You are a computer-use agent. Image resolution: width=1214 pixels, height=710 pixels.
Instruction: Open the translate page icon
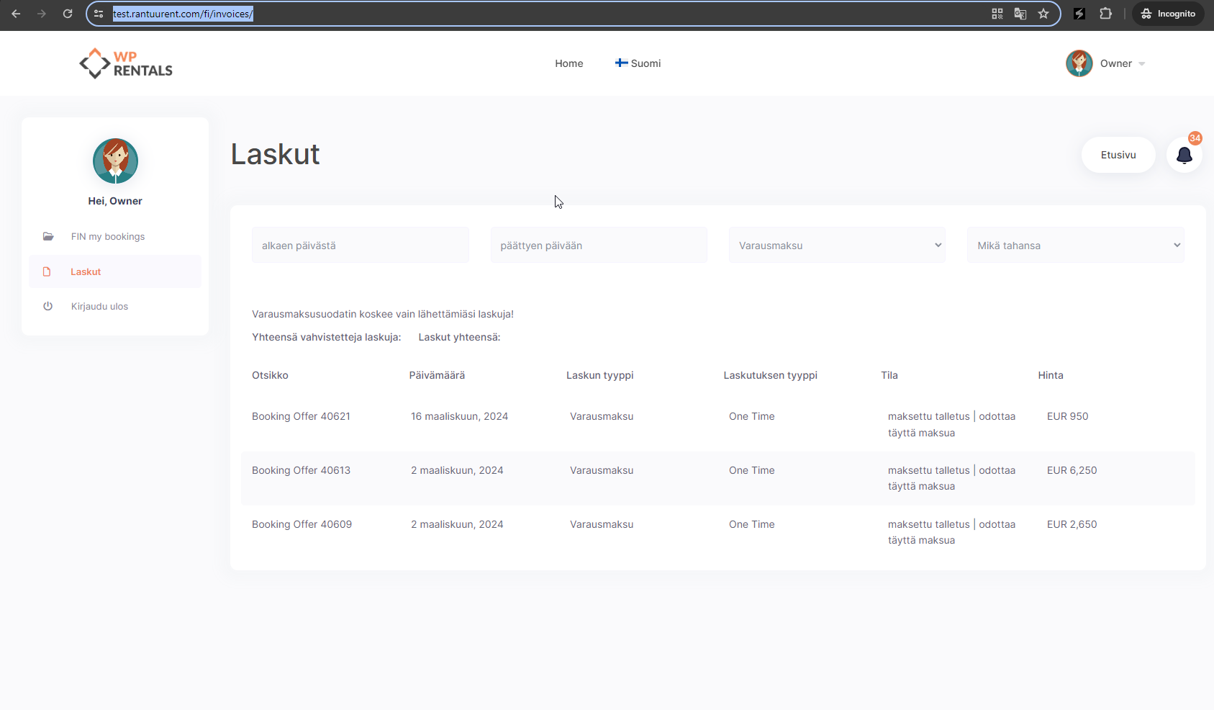[x=1020, y=14]
